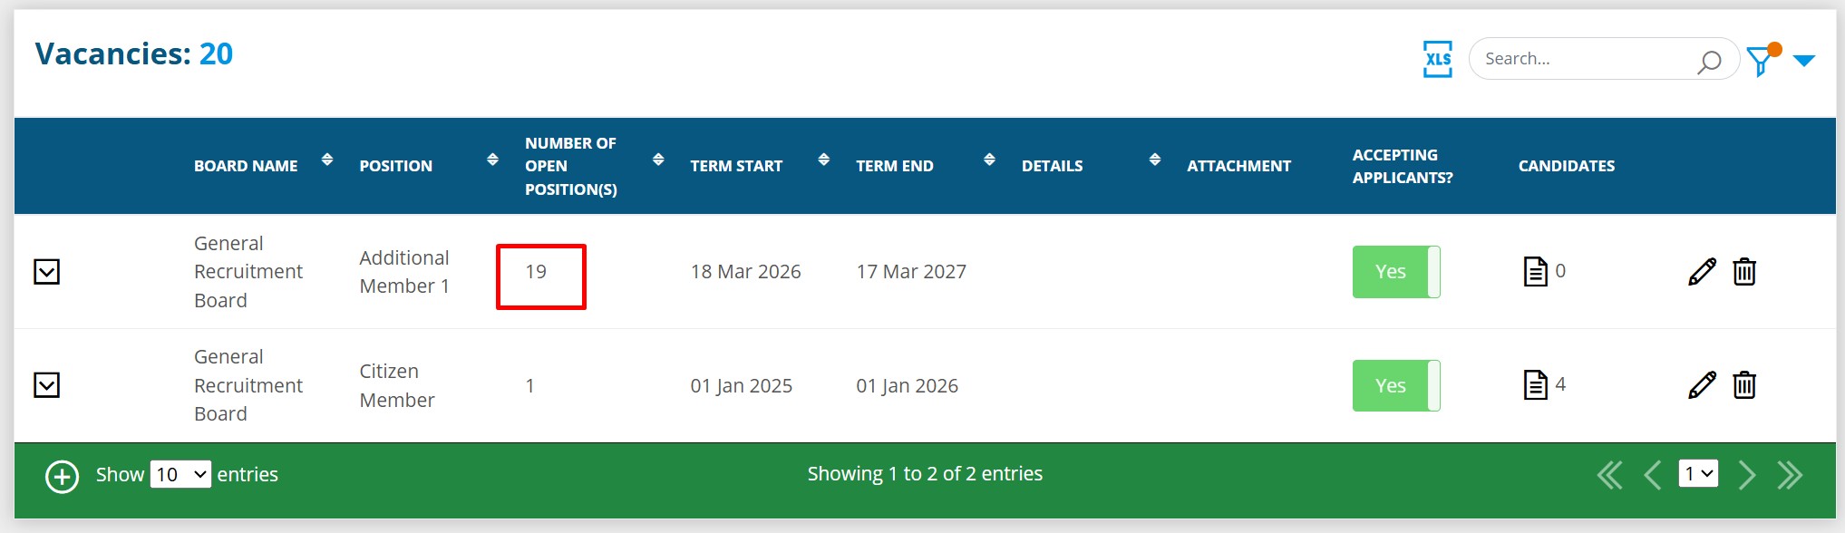
Task: View candidates document for Citizen Member
Action: click(1535, 385)
